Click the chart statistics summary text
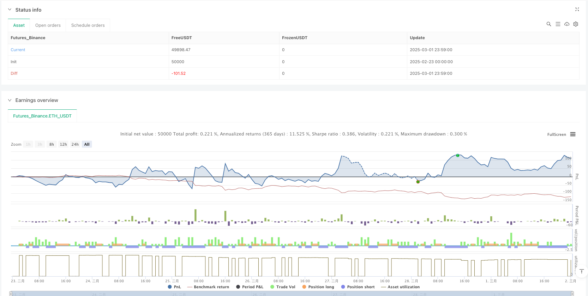 294,134
